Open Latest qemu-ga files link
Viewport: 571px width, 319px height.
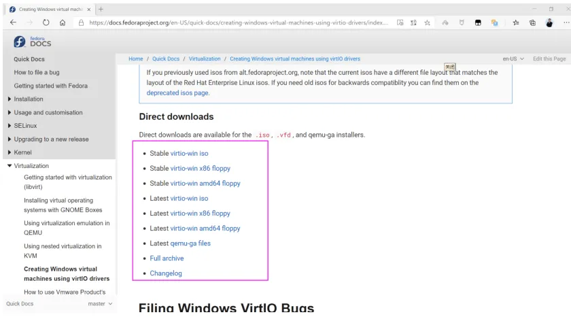coord(190,244)
